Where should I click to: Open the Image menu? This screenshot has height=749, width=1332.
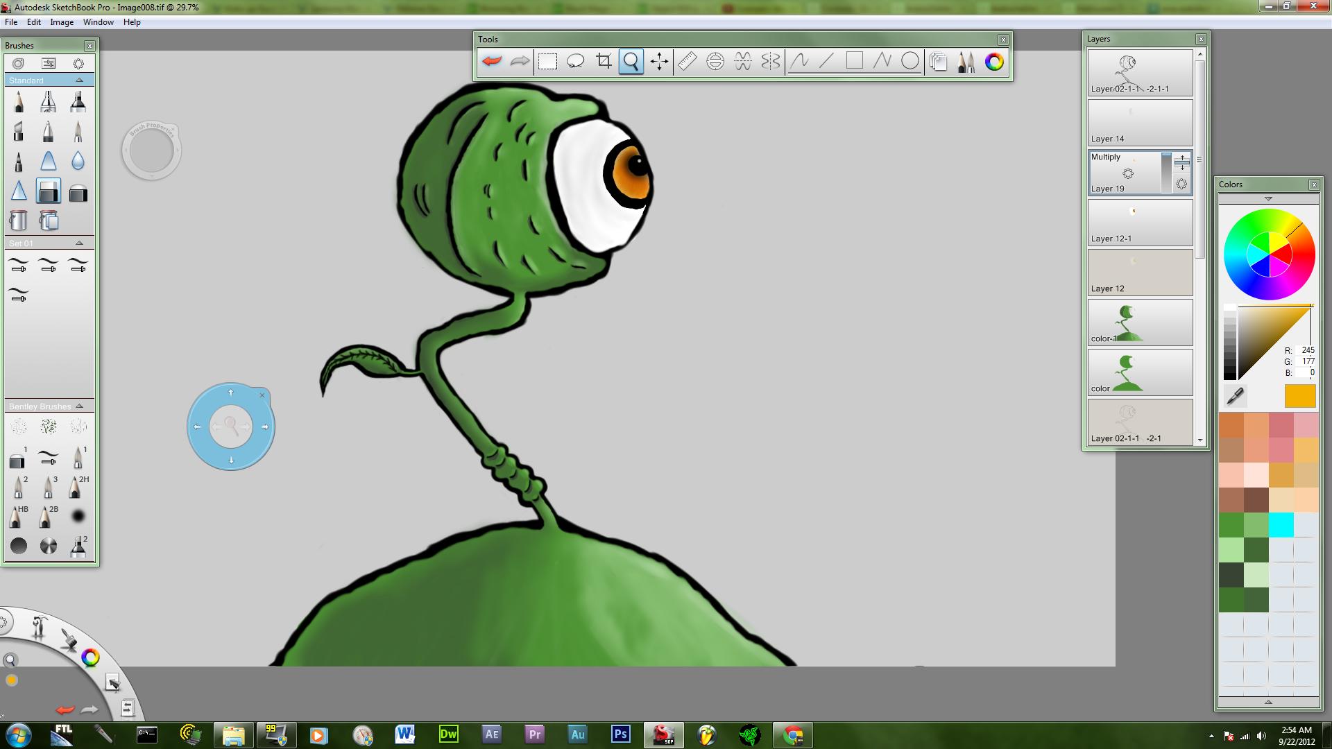tap(62, 22)
